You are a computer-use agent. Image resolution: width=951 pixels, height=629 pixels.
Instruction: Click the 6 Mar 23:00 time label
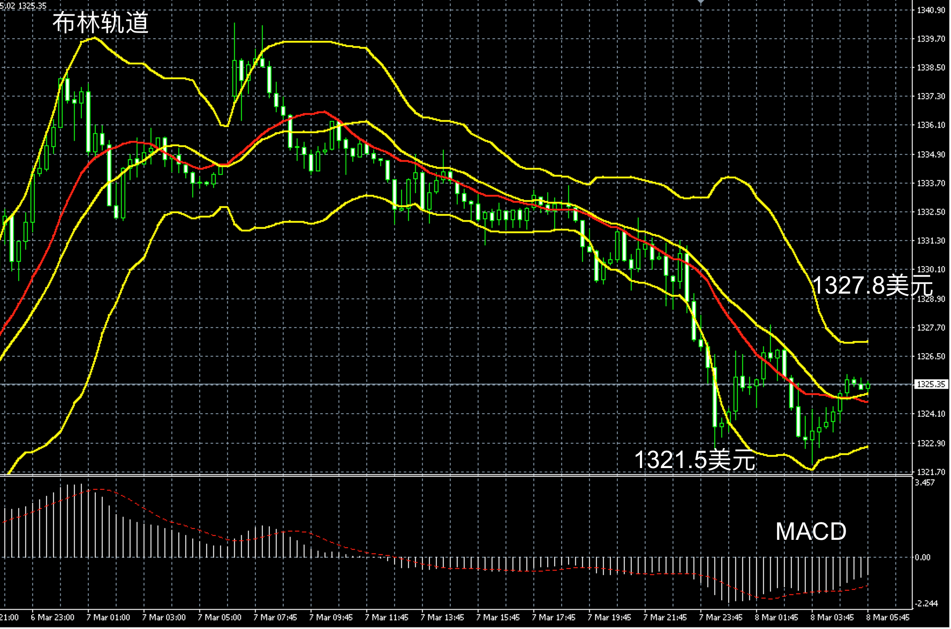(53, 618)
